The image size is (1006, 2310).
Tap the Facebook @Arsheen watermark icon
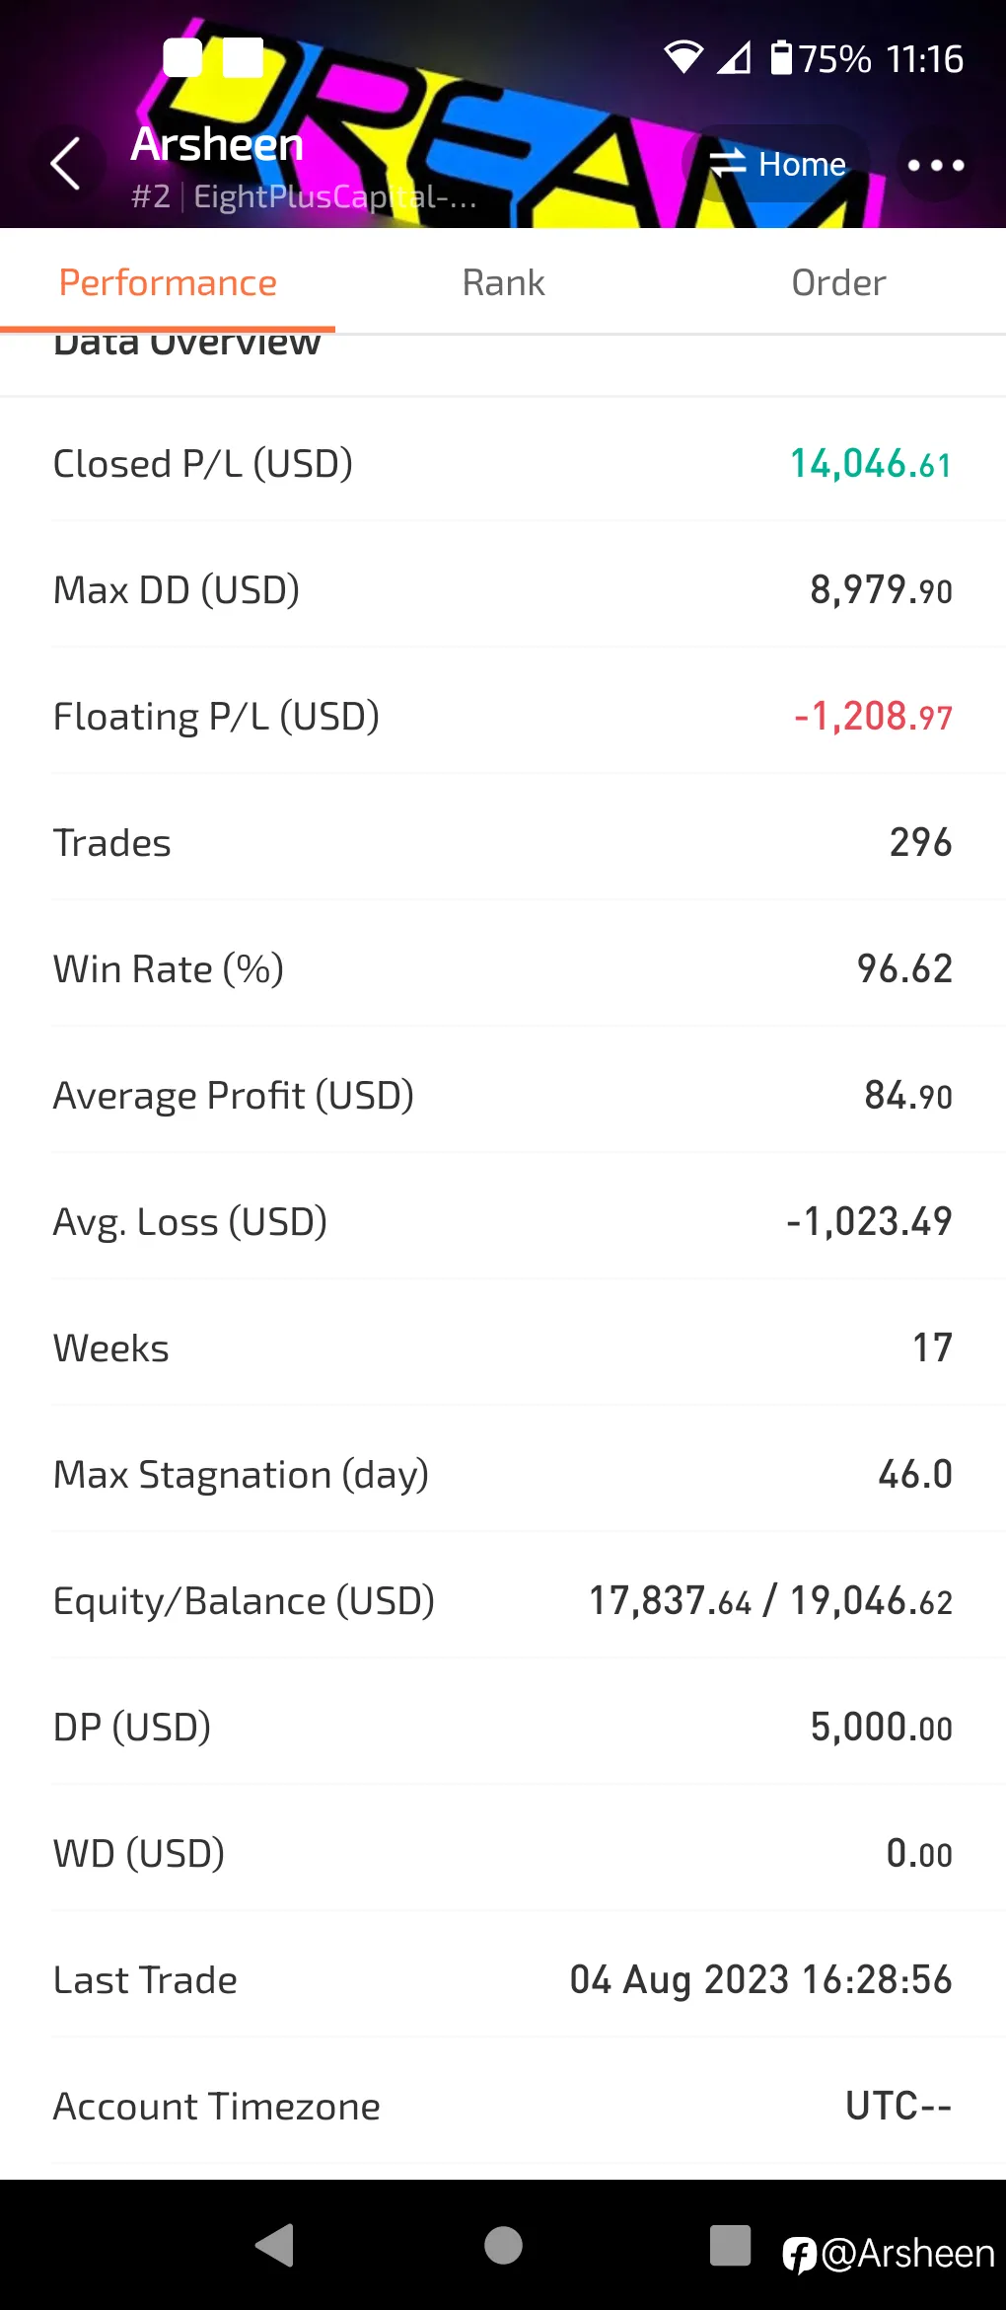click(800, 2255)
